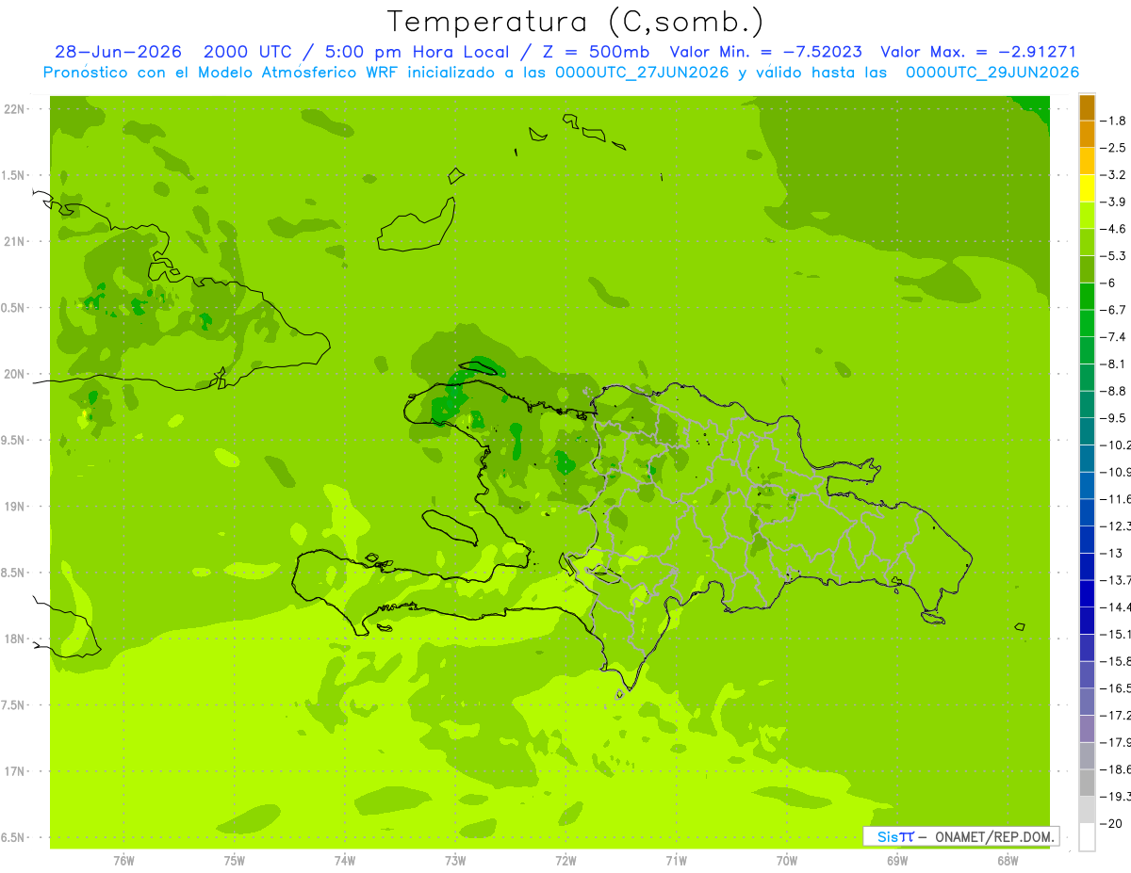1131x873 pixels.
Task: Click the brown-orange swatch above -1.8
Action: [1087, 107]
